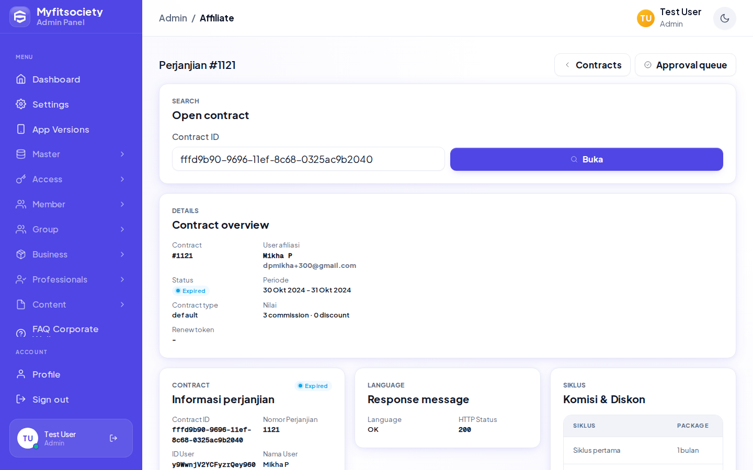753x470 pixels.
Task: Open Settings using the gear icon
Action: click(x=21, y=104)
